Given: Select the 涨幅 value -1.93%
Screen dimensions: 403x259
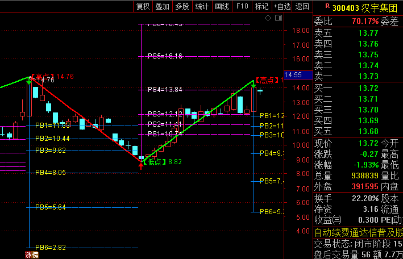Looking at the screenshot, I should (x=365, y=165).
